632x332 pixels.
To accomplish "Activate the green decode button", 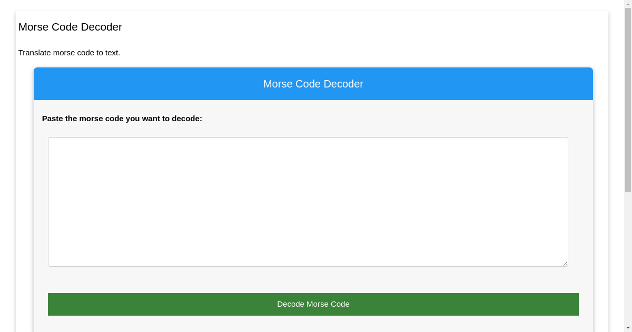I will [x=313, y=304].
